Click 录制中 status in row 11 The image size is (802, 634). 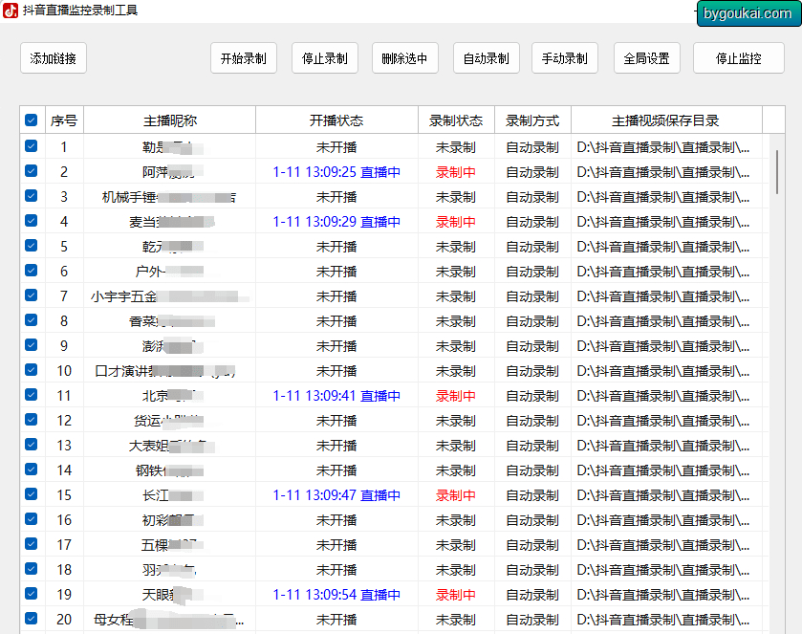pos(456,396)
